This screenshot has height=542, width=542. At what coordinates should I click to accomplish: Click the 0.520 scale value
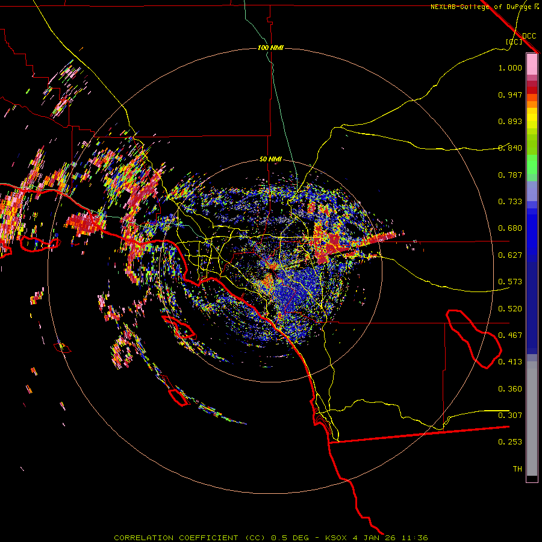point(510,309)
